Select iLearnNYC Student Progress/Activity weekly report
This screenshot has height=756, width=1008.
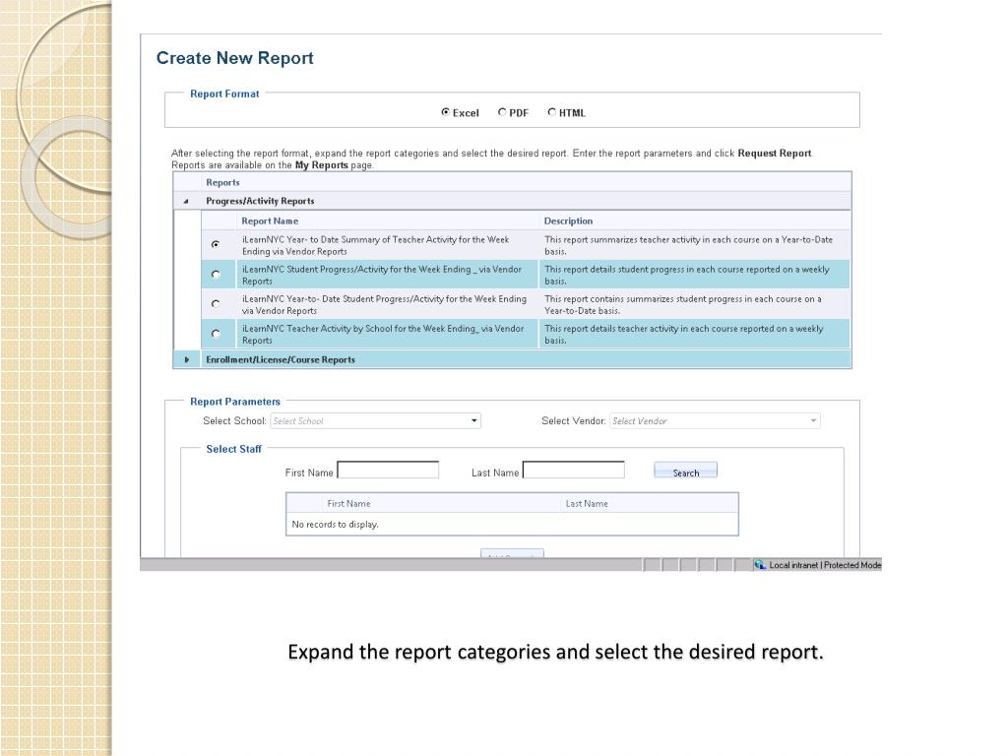click(216, 275)
